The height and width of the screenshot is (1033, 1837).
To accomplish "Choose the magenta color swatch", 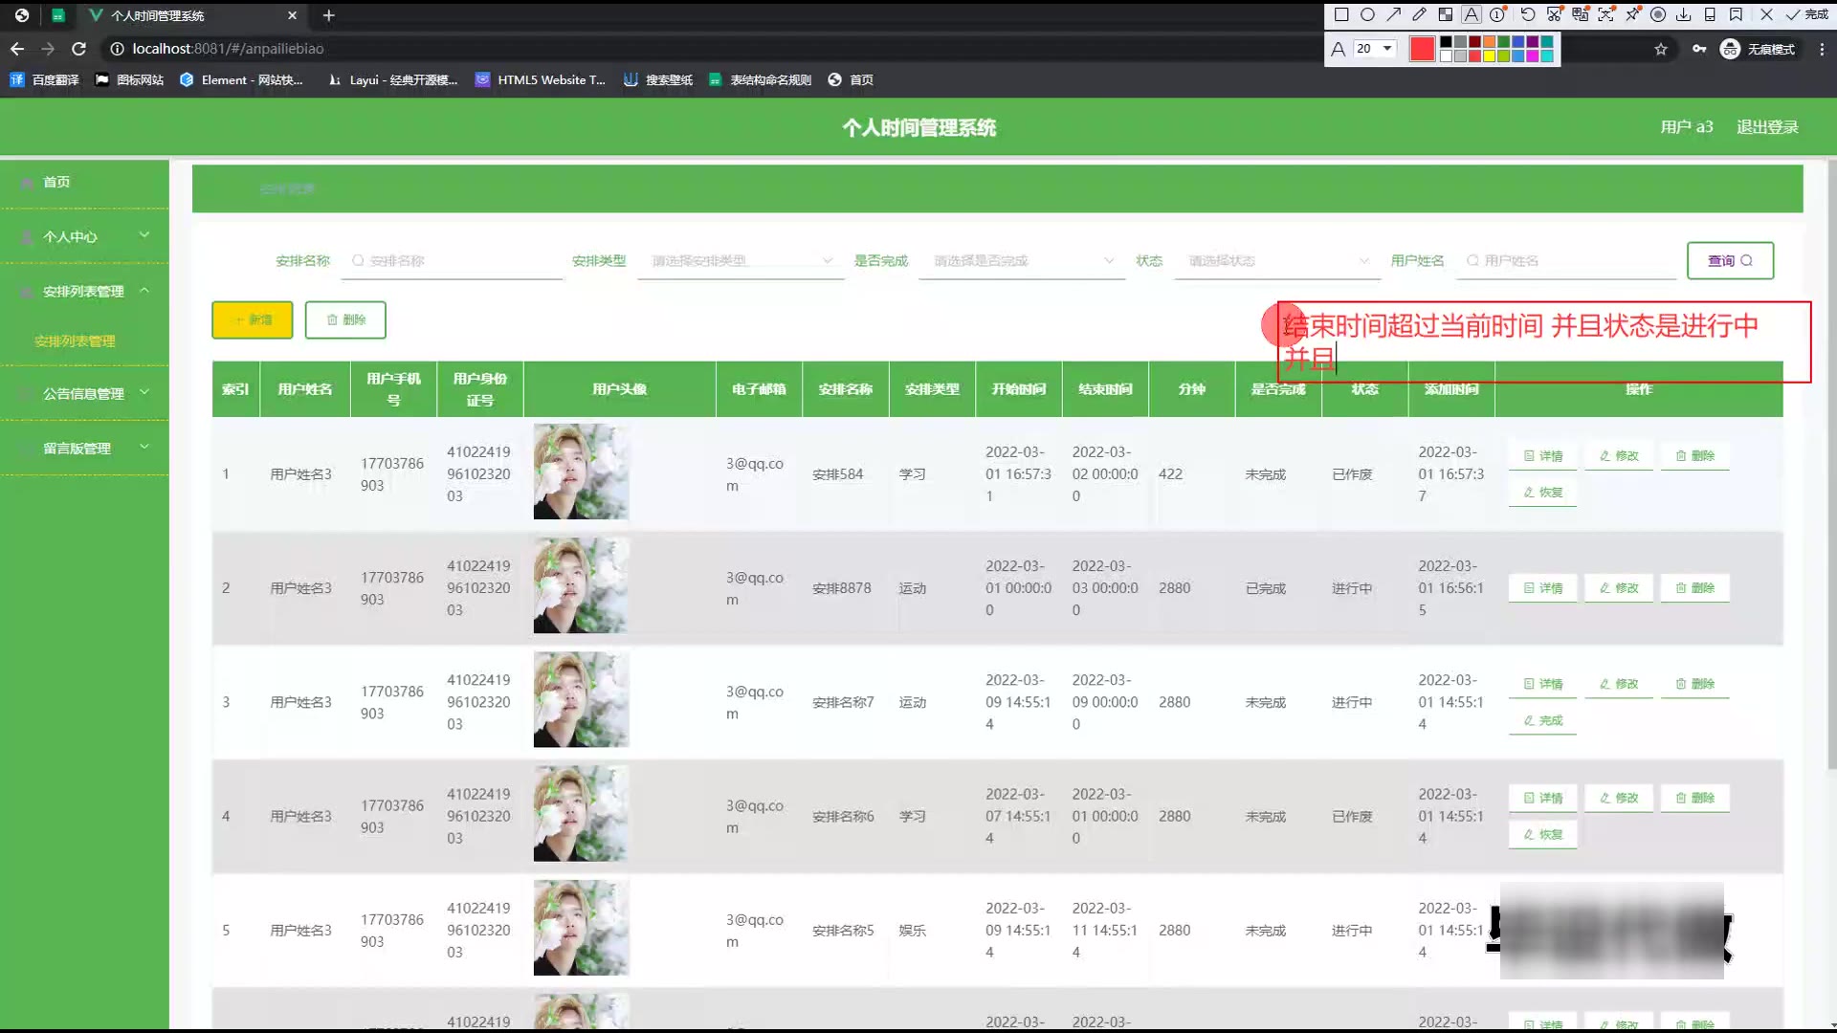I will (1533, 55).
